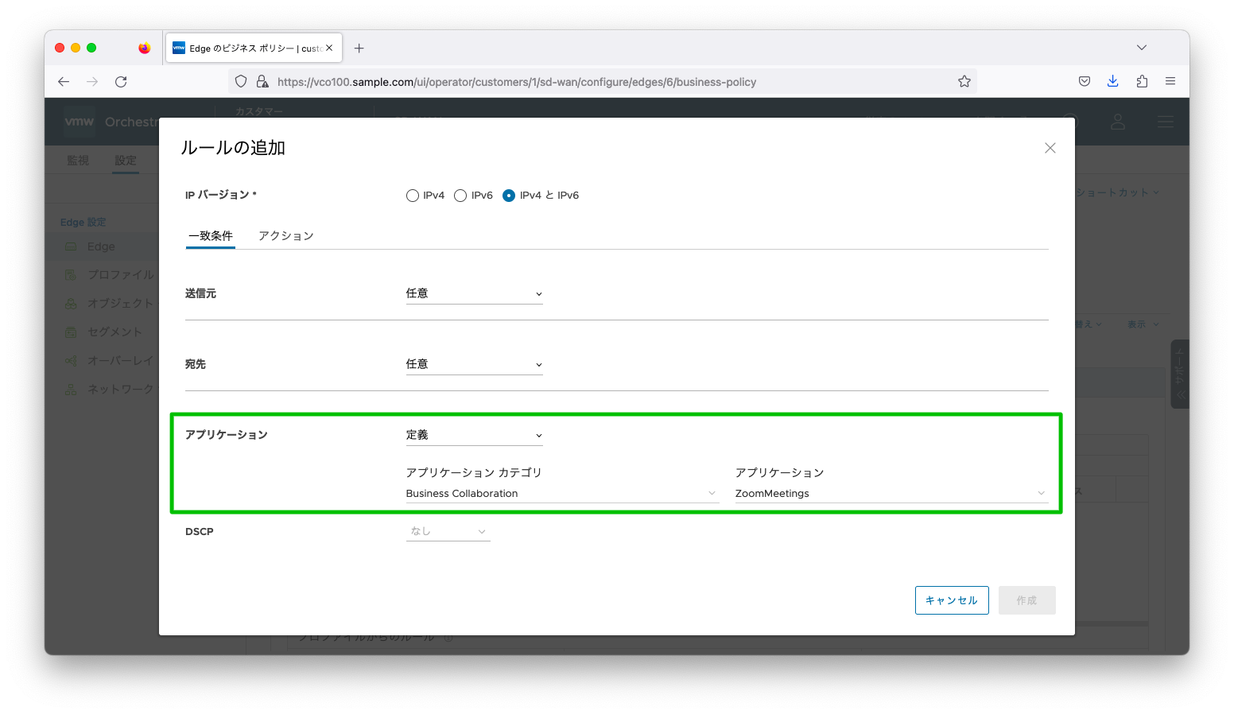Screen dimensions: 1234x714
Task: Open the ZoomMeetings application dropdown
Action: coord(891,494)
